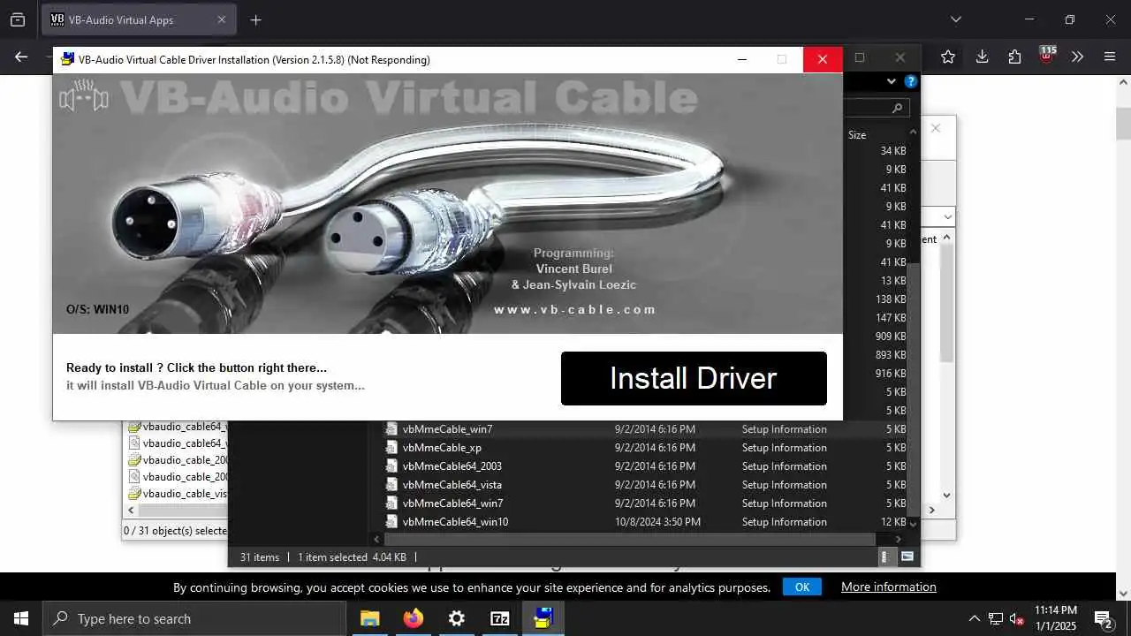This screenshot has height=636, width=1131.
Task: Open Firefox downloads panel
Action: (982, 57)
